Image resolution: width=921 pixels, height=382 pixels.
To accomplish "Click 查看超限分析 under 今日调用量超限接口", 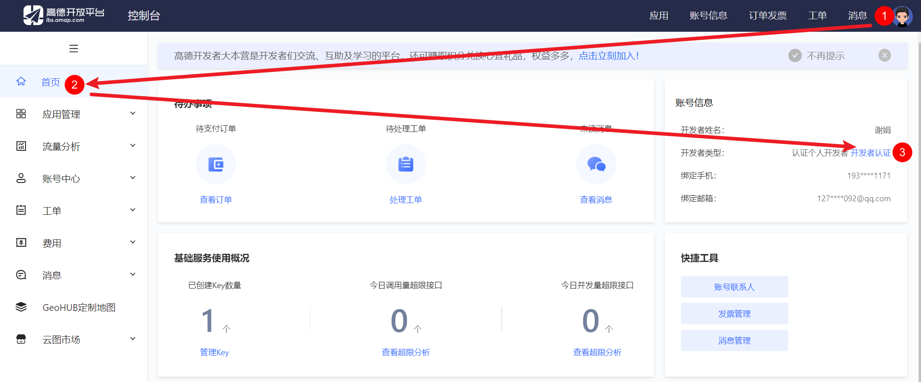I will (x=406, y=352).
